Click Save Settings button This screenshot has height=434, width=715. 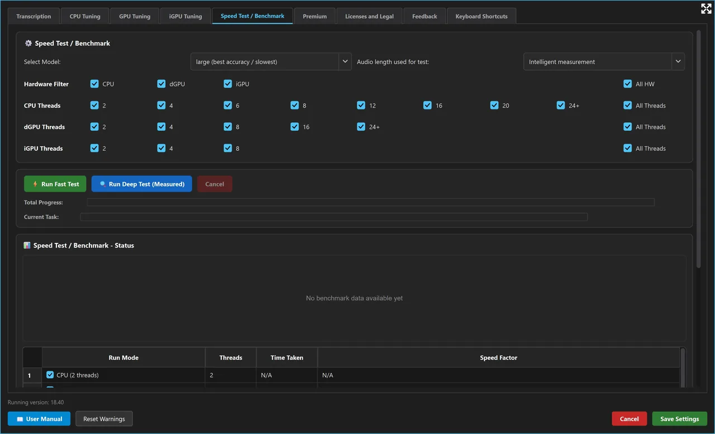pyautogui.click(x=679, y=418)
